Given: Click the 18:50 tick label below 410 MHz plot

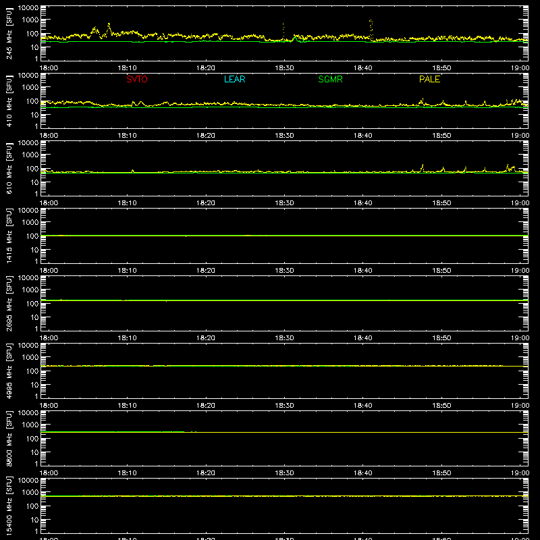Looking at the screenshot, I should click(x=441, y=136).
